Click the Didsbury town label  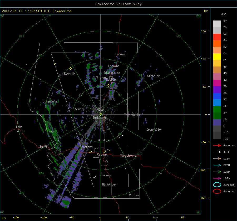99,118
